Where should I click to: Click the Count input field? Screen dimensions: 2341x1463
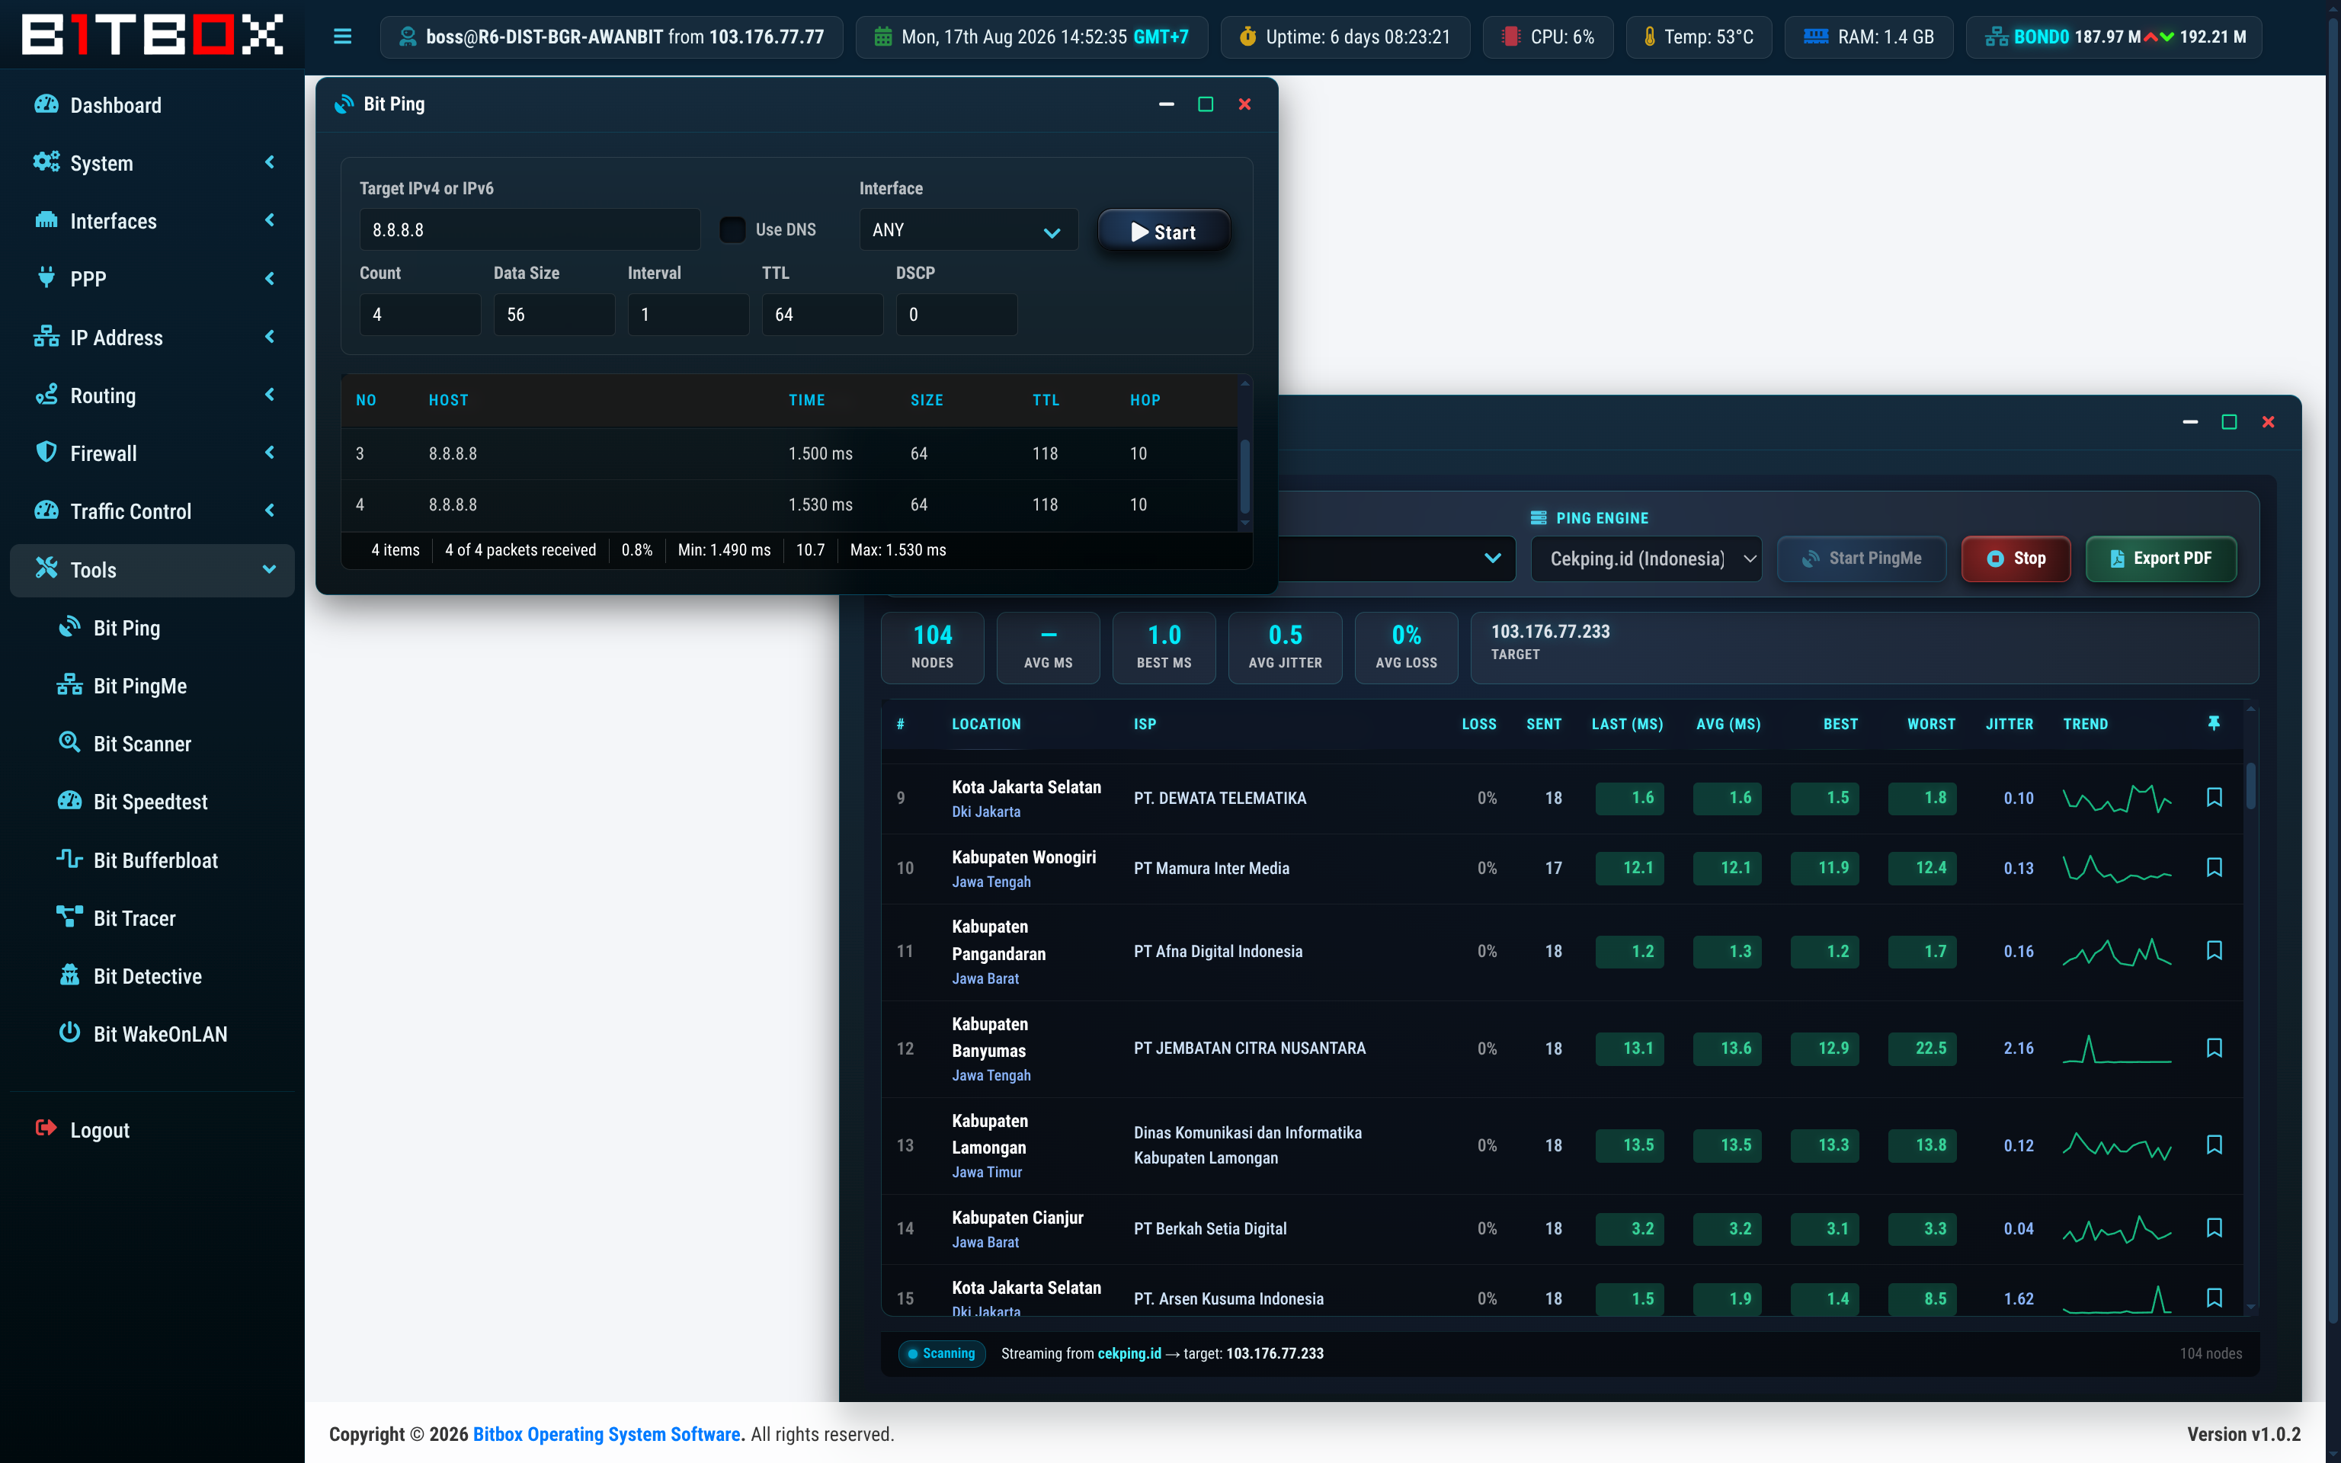(x=420, y=315)
